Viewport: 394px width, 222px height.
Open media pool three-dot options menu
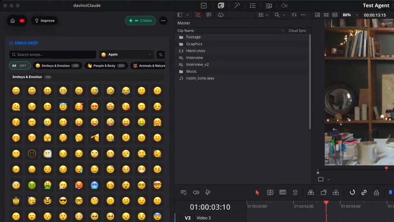303,15
